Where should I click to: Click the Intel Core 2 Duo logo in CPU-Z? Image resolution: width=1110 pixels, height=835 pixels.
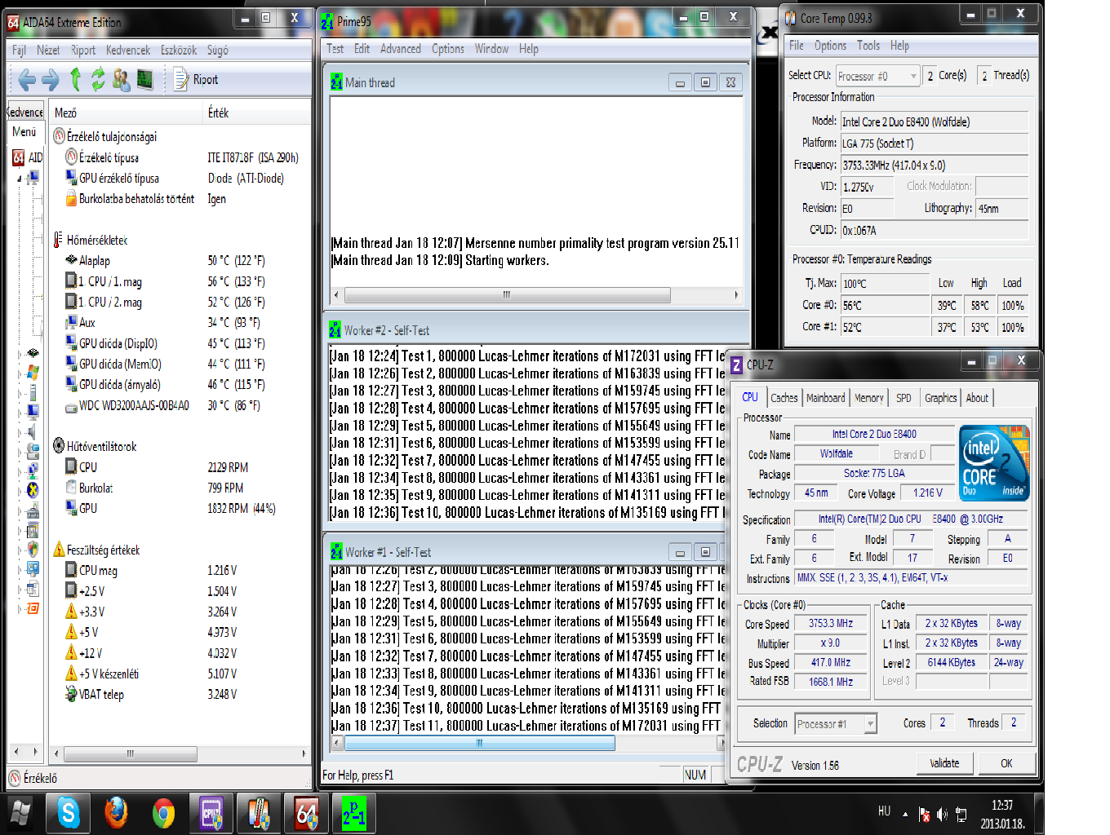click(x=994, y=462)
